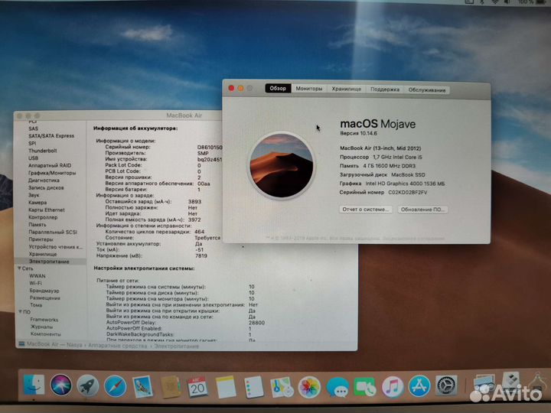This screenshot has width=551, height=413.
Task: Click the Обновление ПО button
Action: click(422, 210)
